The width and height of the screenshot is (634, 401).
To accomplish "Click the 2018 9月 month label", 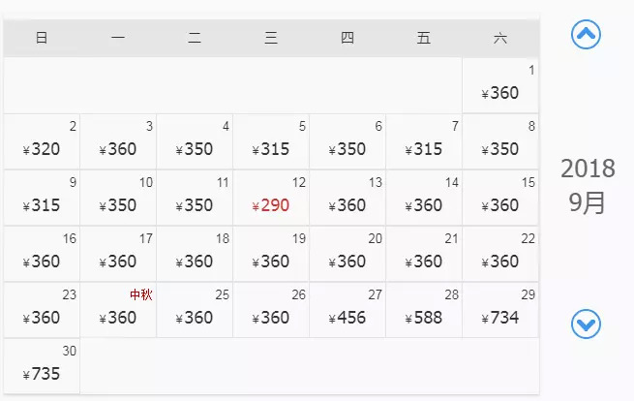I will click(x=587, y=186).
